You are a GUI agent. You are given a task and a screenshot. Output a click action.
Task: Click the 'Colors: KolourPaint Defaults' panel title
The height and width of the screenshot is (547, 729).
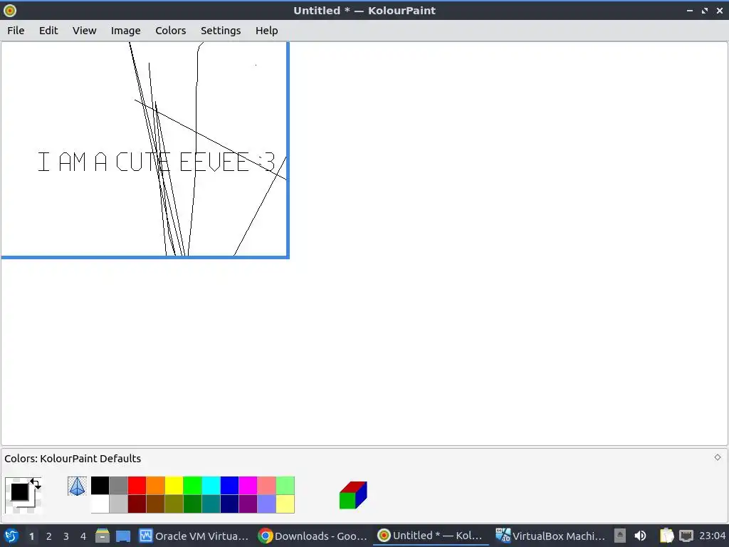[73, 459]
